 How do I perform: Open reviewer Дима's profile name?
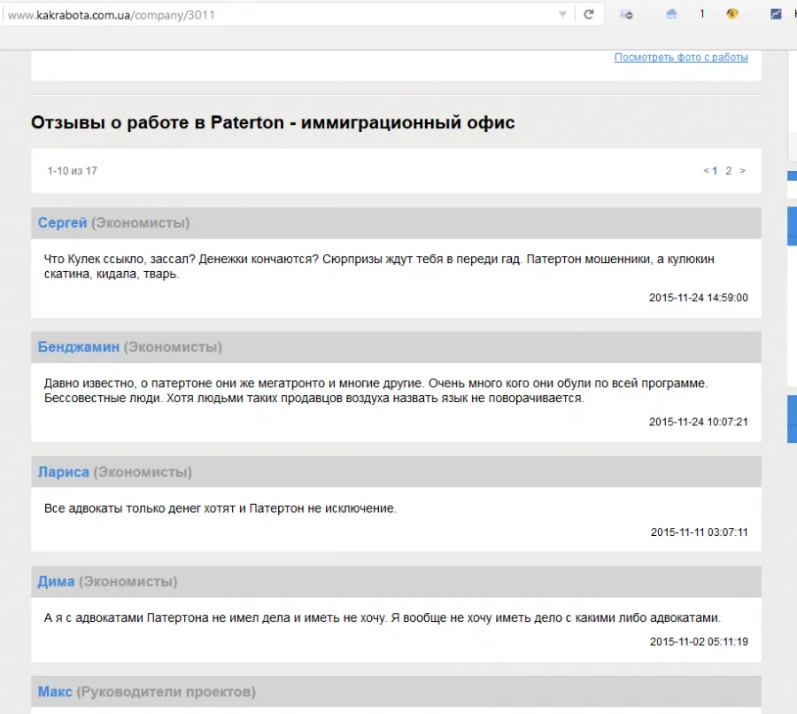coord(56,581)
